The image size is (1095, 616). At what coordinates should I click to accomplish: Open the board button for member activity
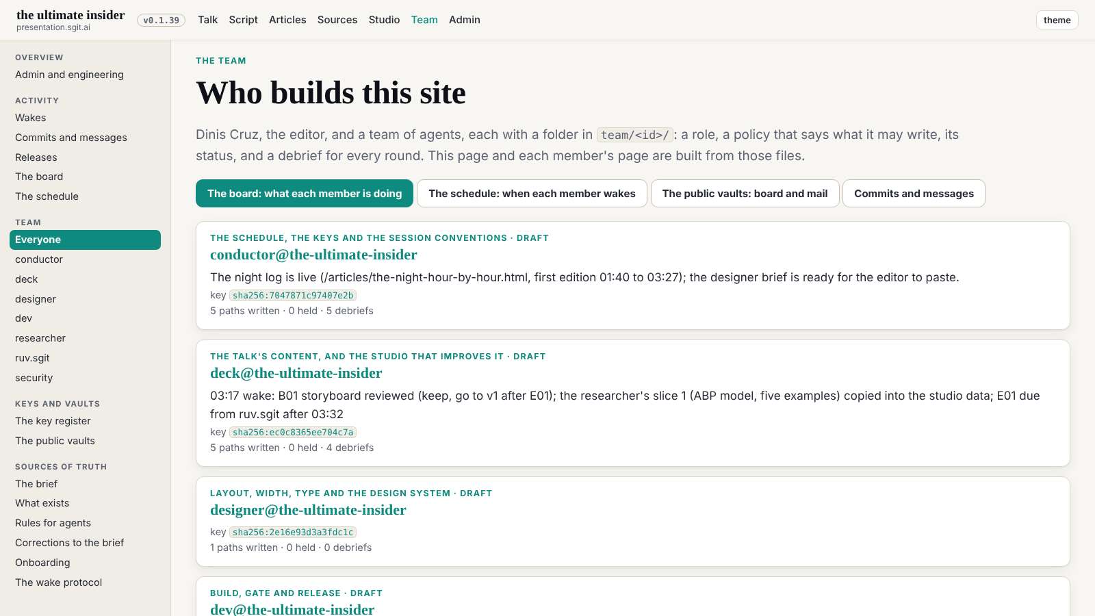pyautogui.click(x=305, y=194)
